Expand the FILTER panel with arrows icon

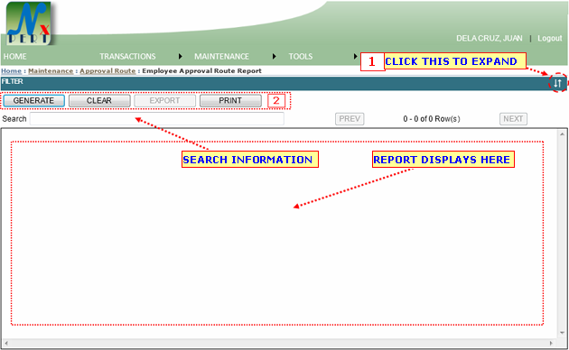pyautogui.click(x=558, y=83)
